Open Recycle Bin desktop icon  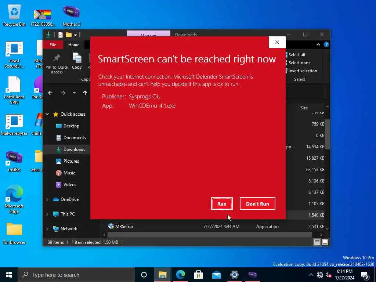coord(14,15)
